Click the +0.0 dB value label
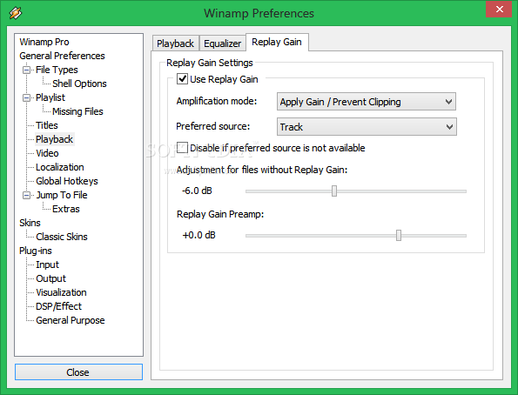This screenshot has width=518, height=395. coord(198,235)
